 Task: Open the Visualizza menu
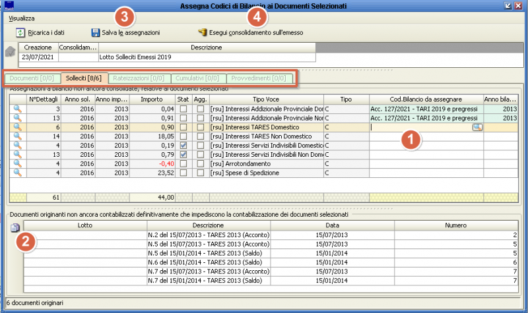tap(22, 18)
